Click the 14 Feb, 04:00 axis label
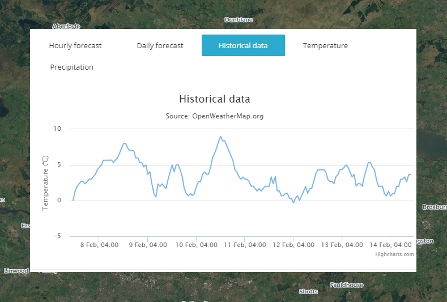Image resolution: width=447 pixels, height=302 pixels. coord(390,245)
